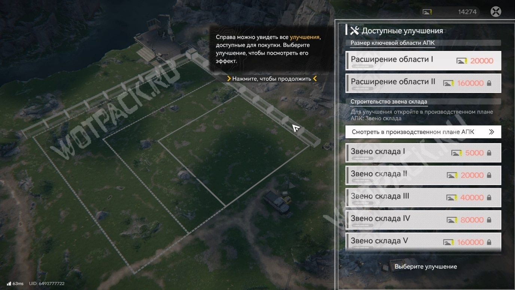Click lock icon on Звено склада I
515x290 pixels.
coord(489,153)
